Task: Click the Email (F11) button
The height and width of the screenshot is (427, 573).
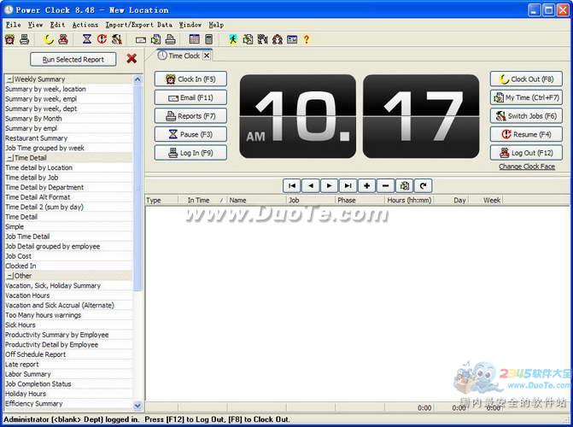Action: point(190,97)
